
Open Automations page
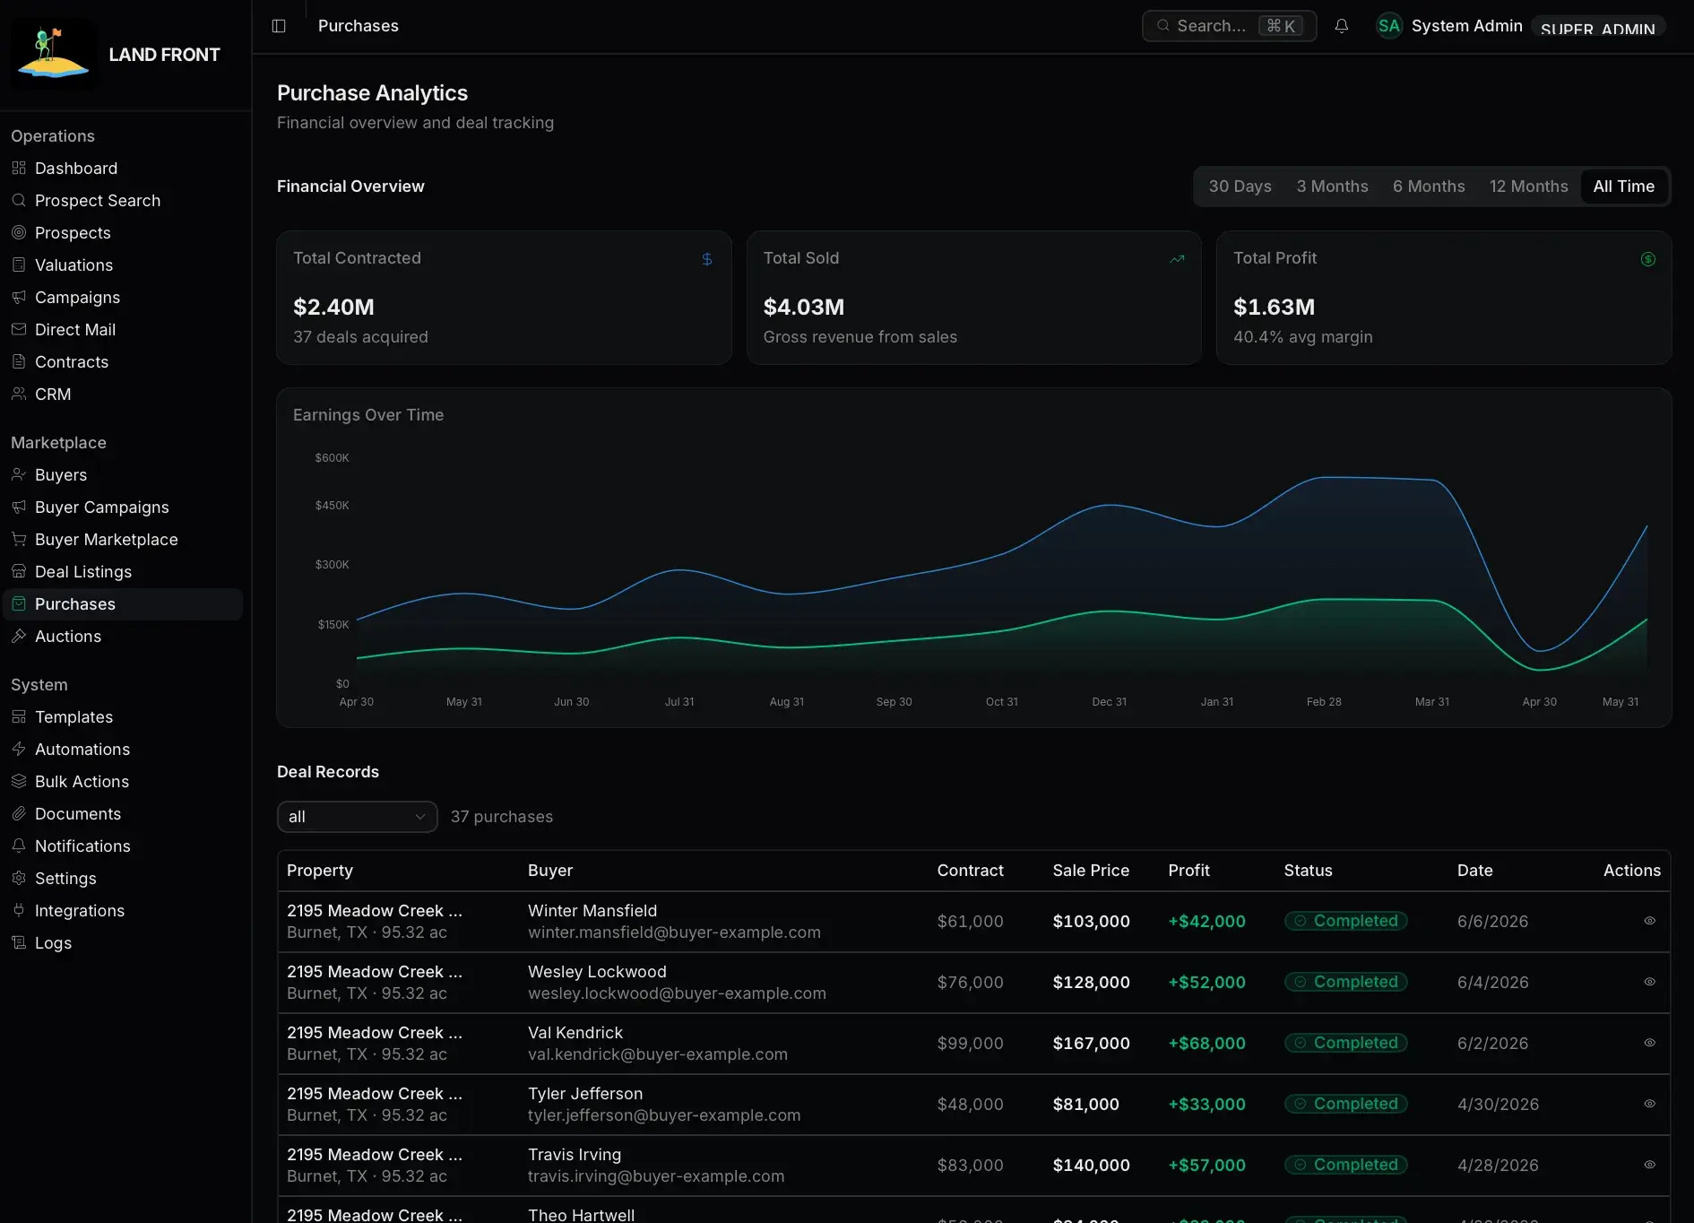123,750
